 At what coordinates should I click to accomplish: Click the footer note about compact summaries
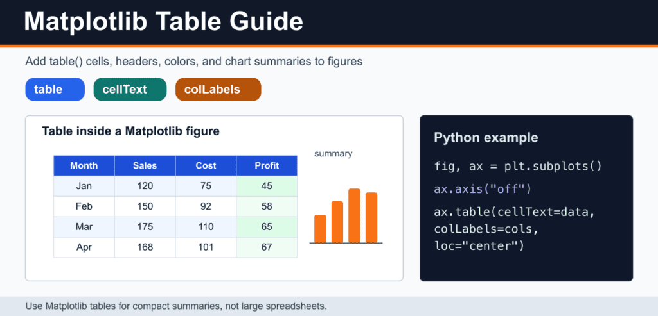tap(176, 306)
